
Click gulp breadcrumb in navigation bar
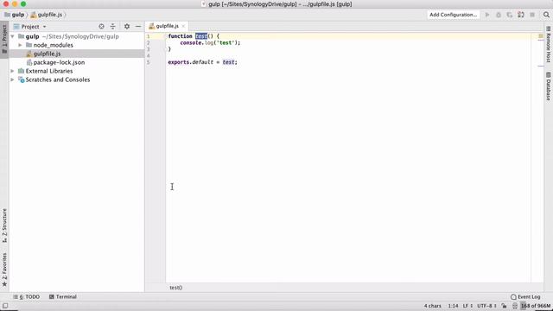[15, 15]
